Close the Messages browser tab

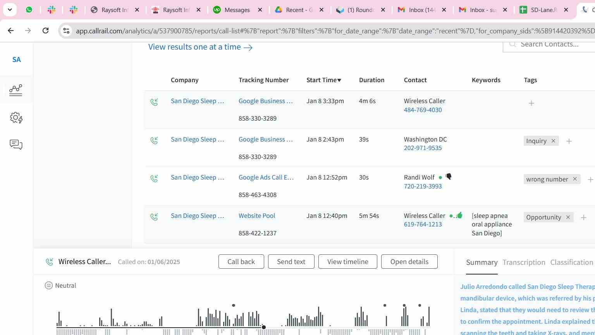(x=260, y=10)
